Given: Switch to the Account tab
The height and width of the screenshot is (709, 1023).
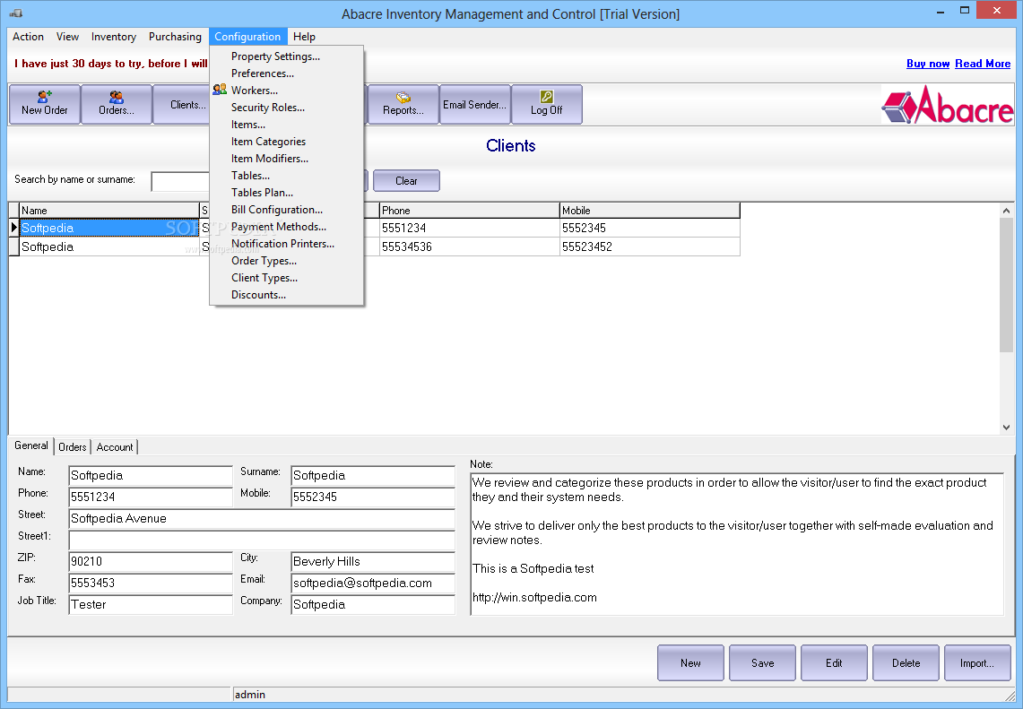Looking at the screenshot, I should (x=114, y=446).
